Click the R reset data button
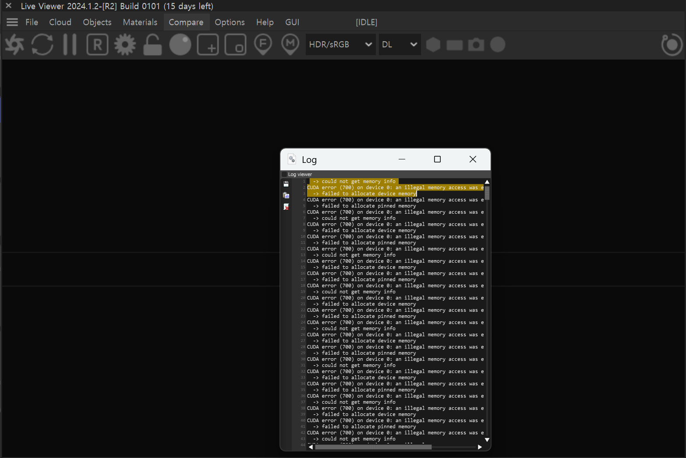This screenshot has width=686, height=458. click(97, 45)
